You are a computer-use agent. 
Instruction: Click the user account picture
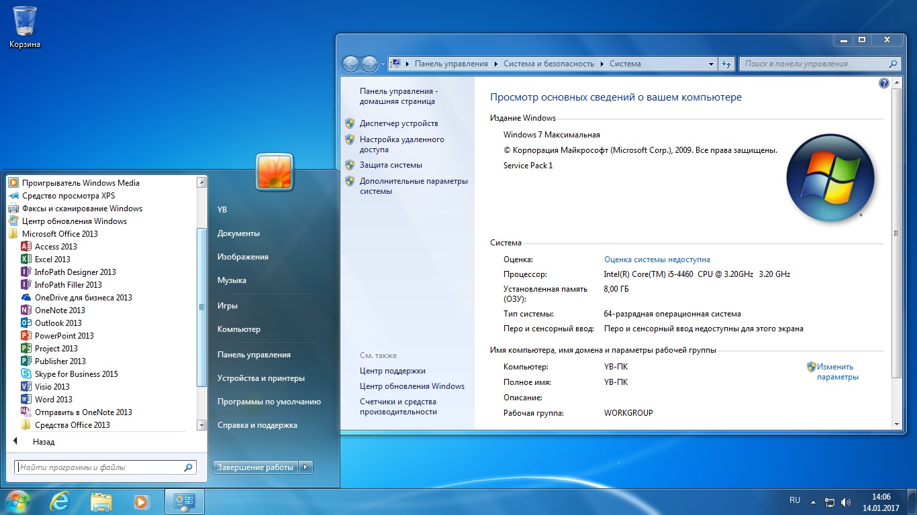tap(274, 172)
